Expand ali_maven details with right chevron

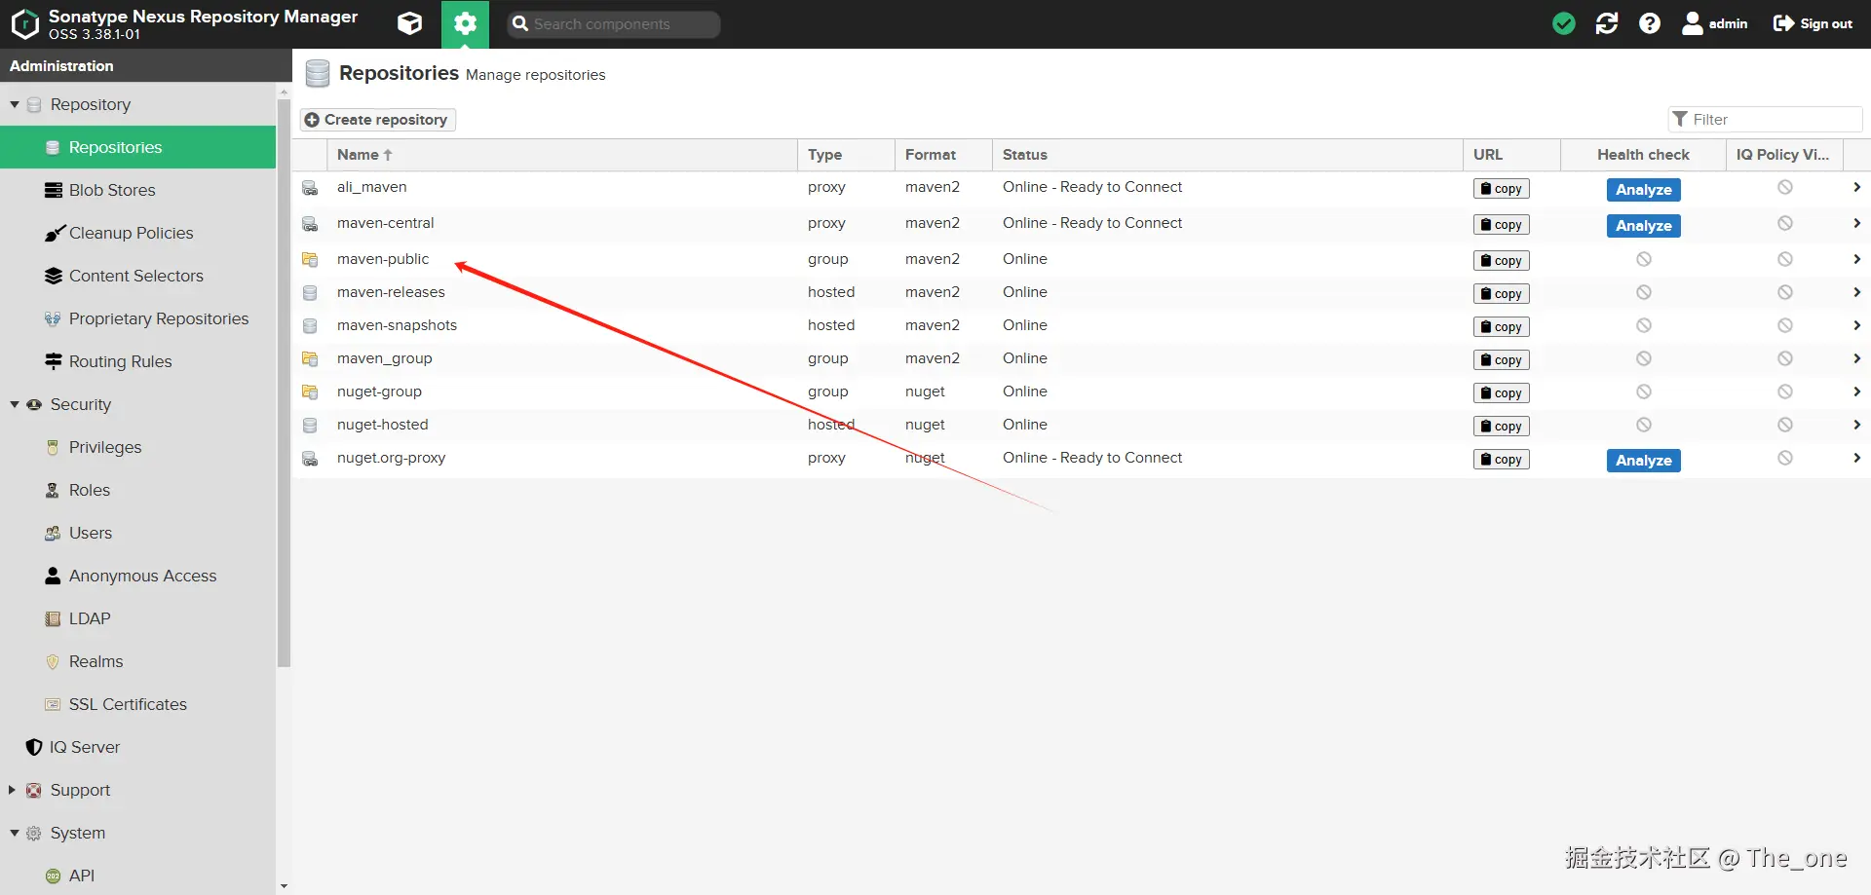pyautogui.click(x=1856, y=187)
